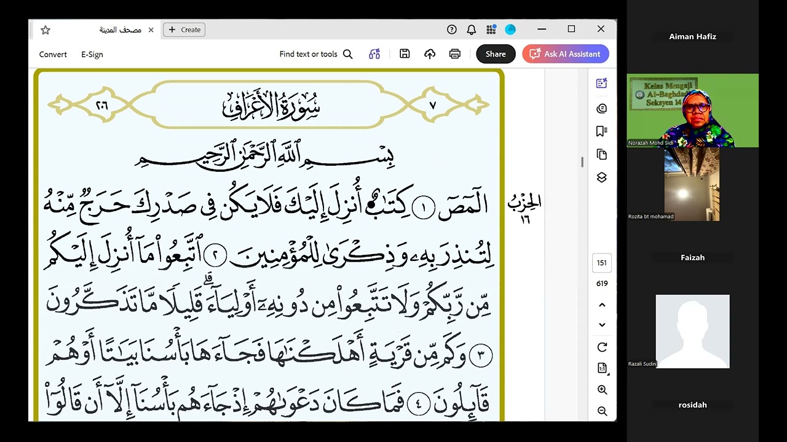Image resolution: width=787 pixels, height=442 pixels.
Task: Click the Basmala line text
Action: [x=264, y=154]
